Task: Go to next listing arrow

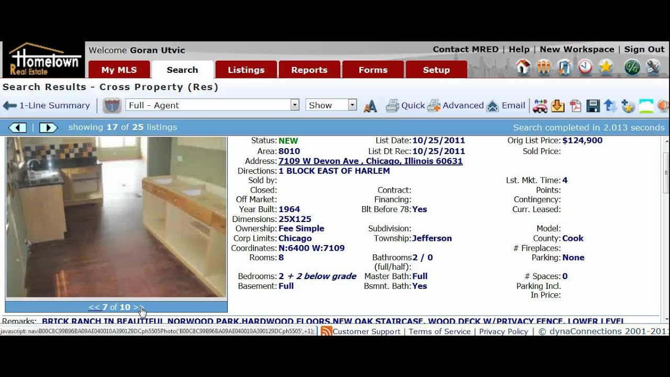Action: click(x=48, y=127)
